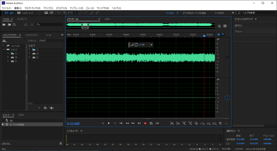Switch to the ビデオ panel tab

[21, 115]
